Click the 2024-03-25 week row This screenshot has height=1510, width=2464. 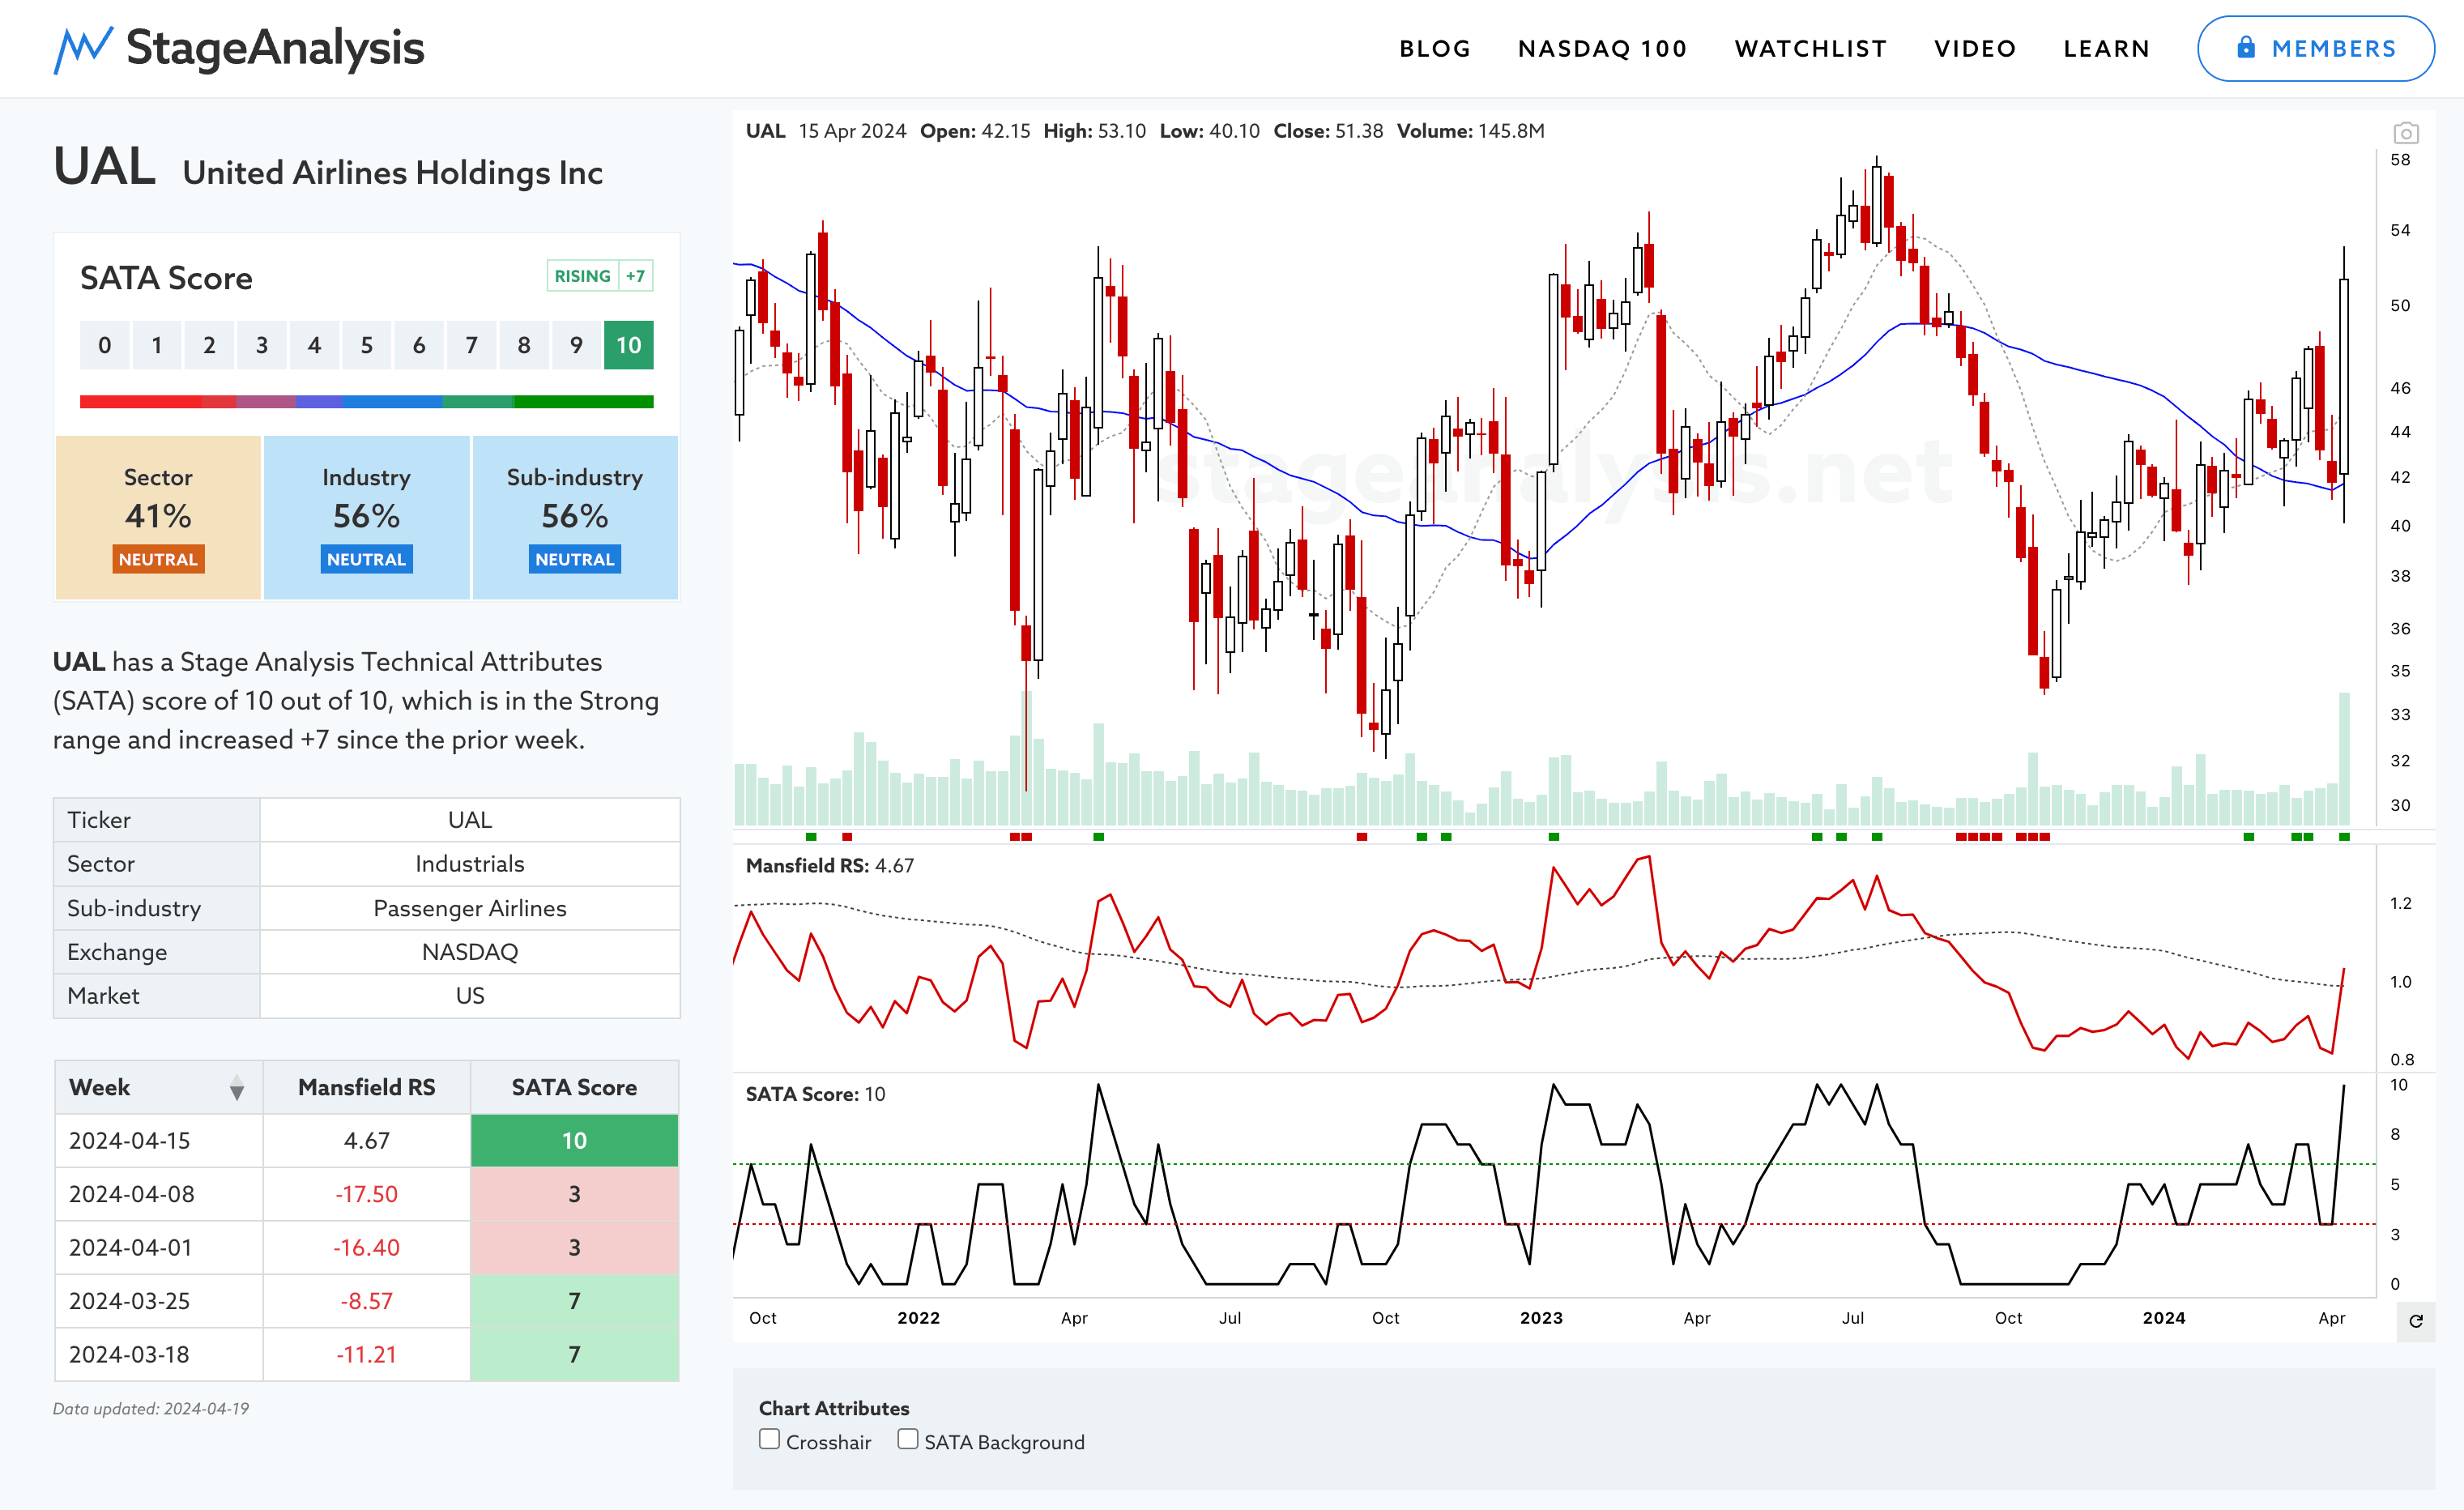[366, 1301]
